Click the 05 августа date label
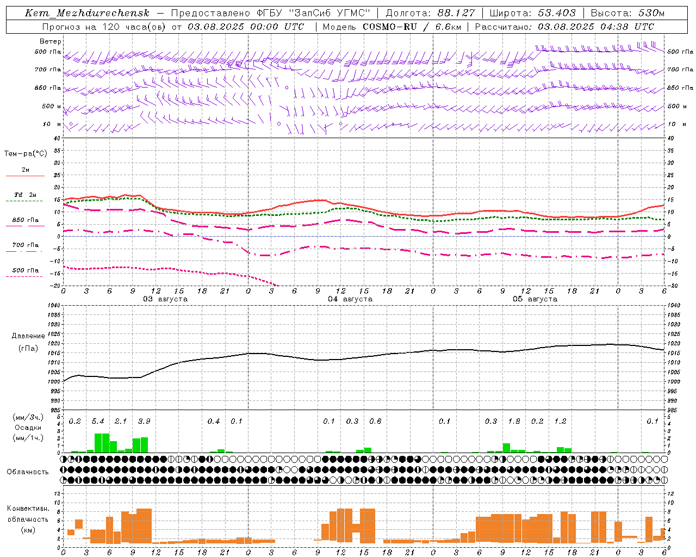The width and height of the screenshot is (696, 557). (x=535, y=299)
